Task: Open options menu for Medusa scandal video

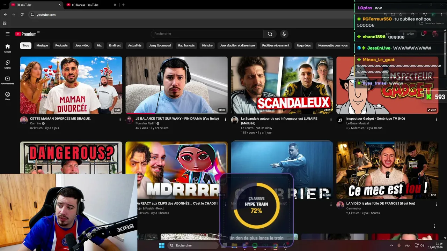Action: (331, 119)
